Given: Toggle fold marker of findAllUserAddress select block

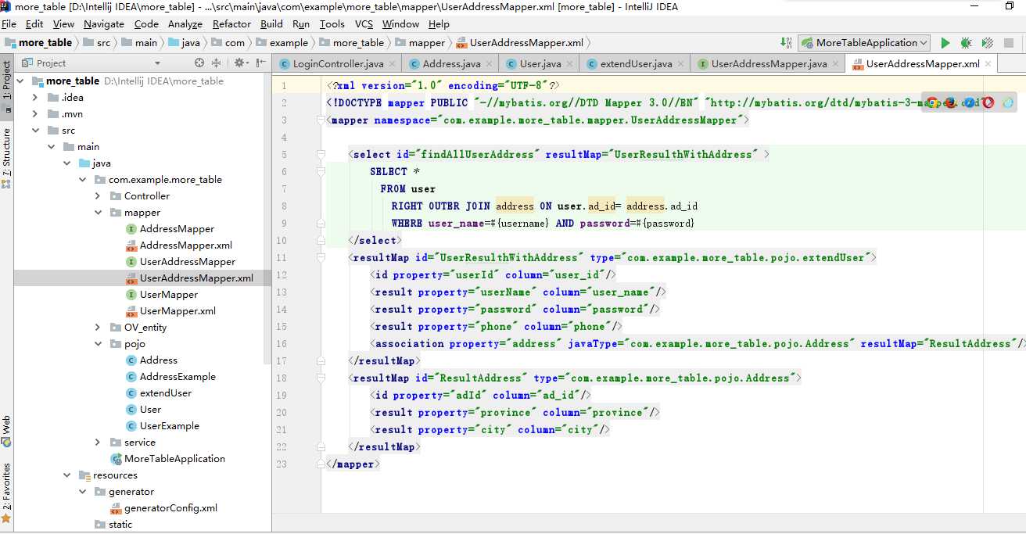Looking at the screenshot, I should [x=321, y=155].
